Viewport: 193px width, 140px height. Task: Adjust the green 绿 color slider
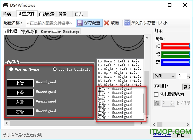(x=176, y=54)
